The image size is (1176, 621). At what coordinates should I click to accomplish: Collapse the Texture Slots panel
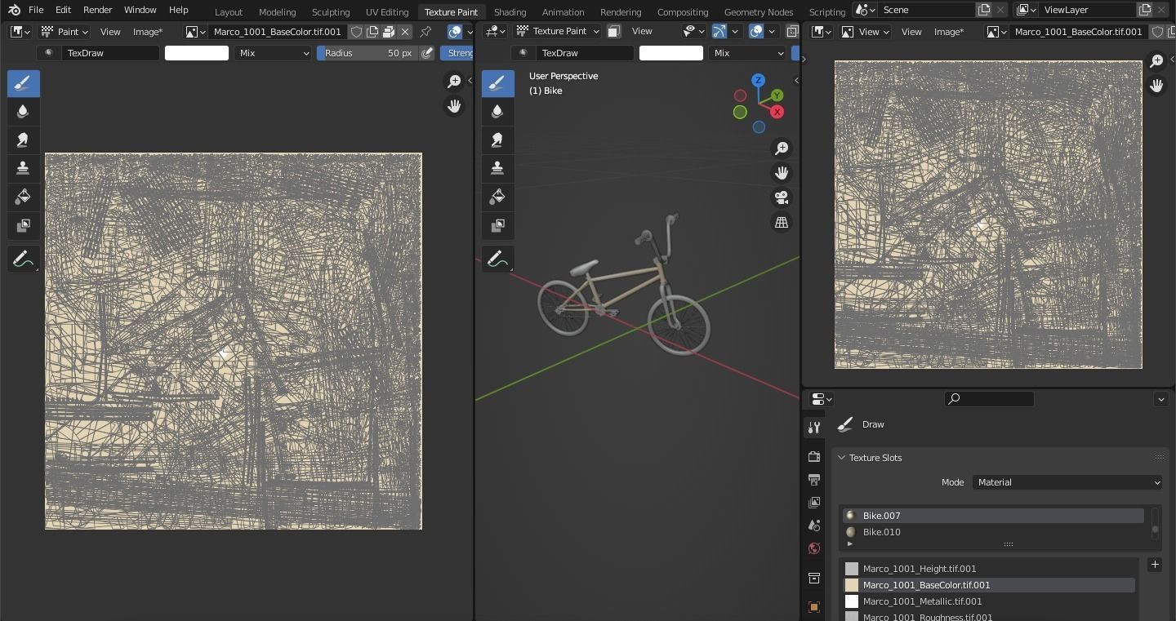coord(841,458)
